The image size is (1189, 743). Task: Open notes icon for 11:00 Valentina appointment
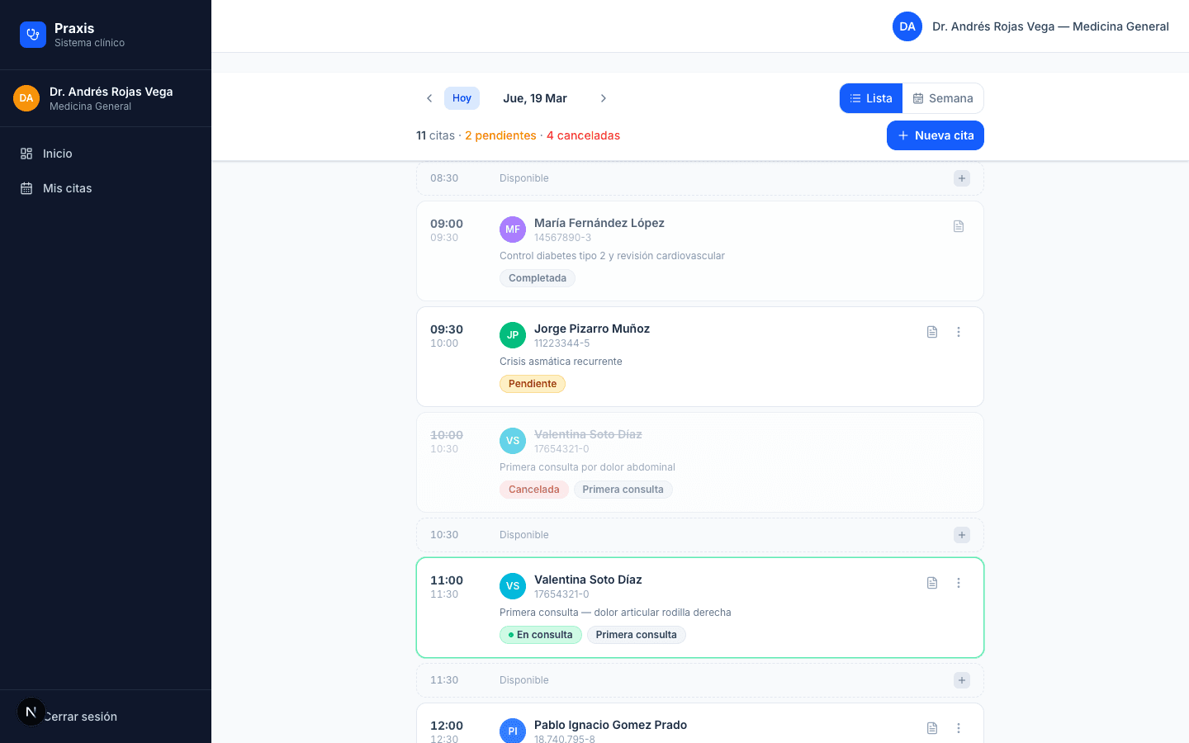click(x=932, y=583)
